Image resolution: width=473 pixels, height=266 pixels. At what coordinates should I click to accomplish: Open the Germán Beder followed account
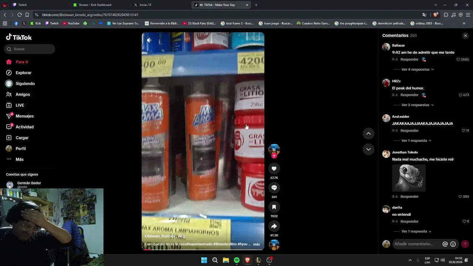pos(29,183)
